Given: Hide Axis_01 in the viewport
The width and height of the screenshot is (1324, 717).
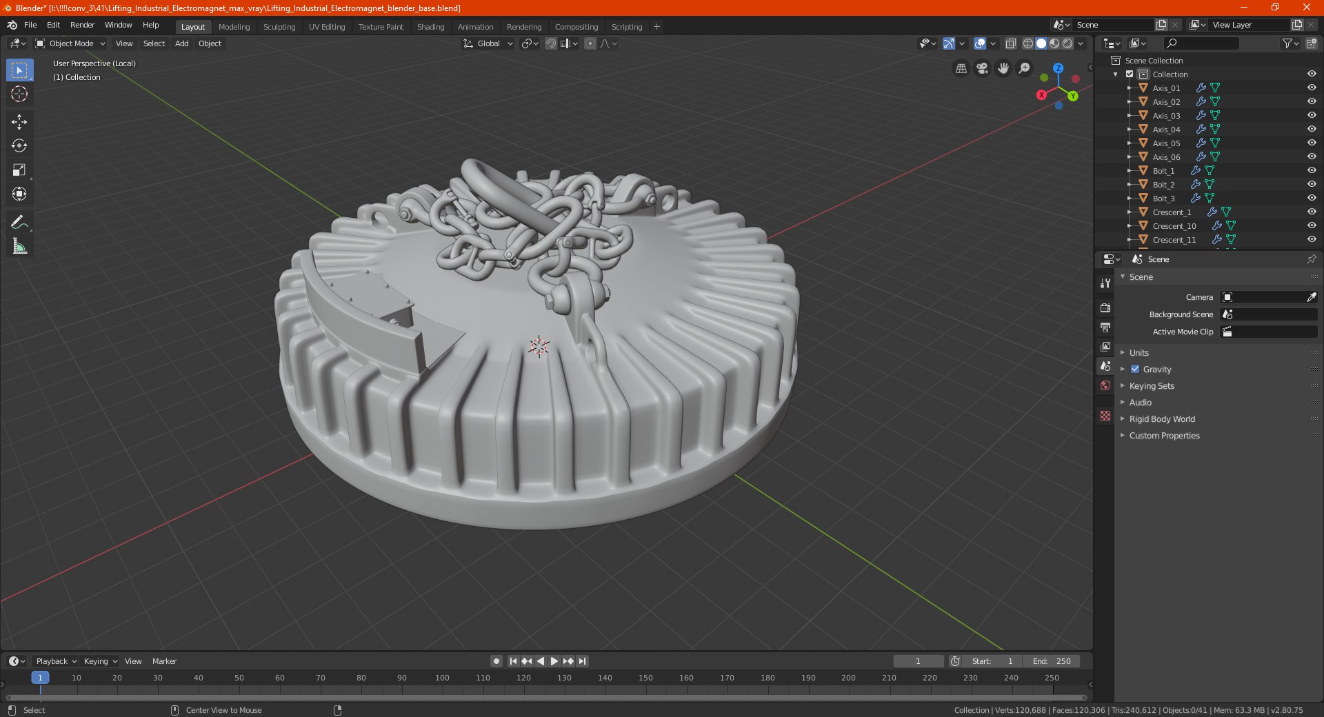Looking at the screenshot, I should click(1311, 88).
